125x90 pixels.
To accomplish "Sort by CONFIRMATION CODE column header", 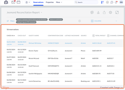I will point(55,36).
